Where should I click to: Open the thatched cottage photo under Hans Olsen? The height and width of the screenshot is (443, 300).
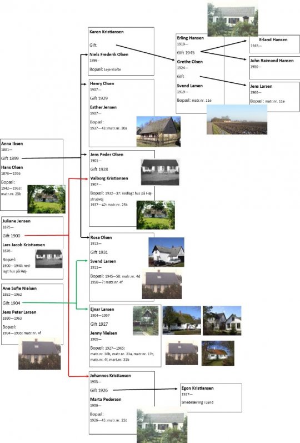46,199
